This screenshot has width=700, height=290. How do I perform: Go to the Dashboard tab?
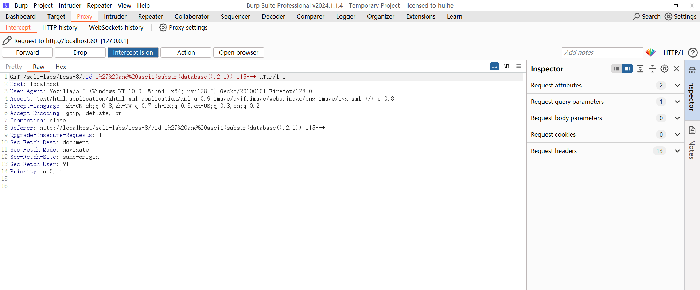[21, 16]
